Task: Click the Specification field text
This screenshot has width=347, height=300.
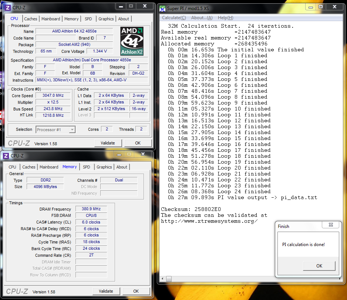Action: 92,60
